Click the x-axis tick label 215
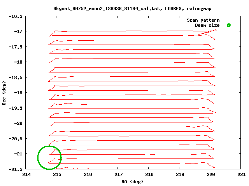 coord(57,174)
